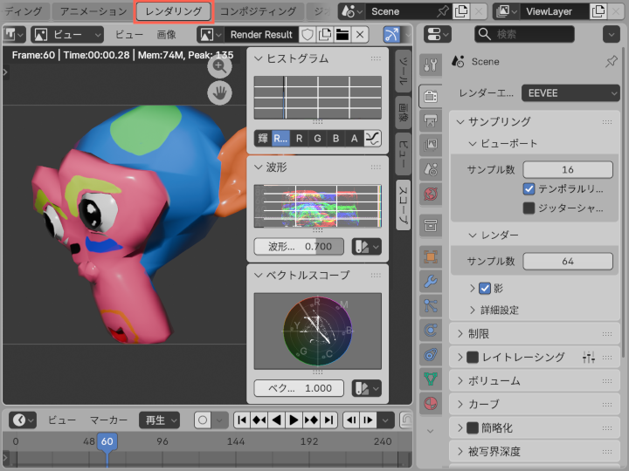The image size is (629, 471).
Task: Open the Material properties tab
Action: click(431, 403)
